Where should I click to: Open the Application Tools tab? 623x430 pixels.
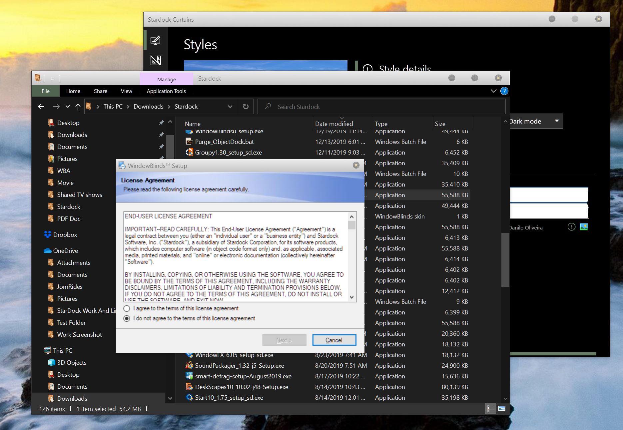(166, 91)
